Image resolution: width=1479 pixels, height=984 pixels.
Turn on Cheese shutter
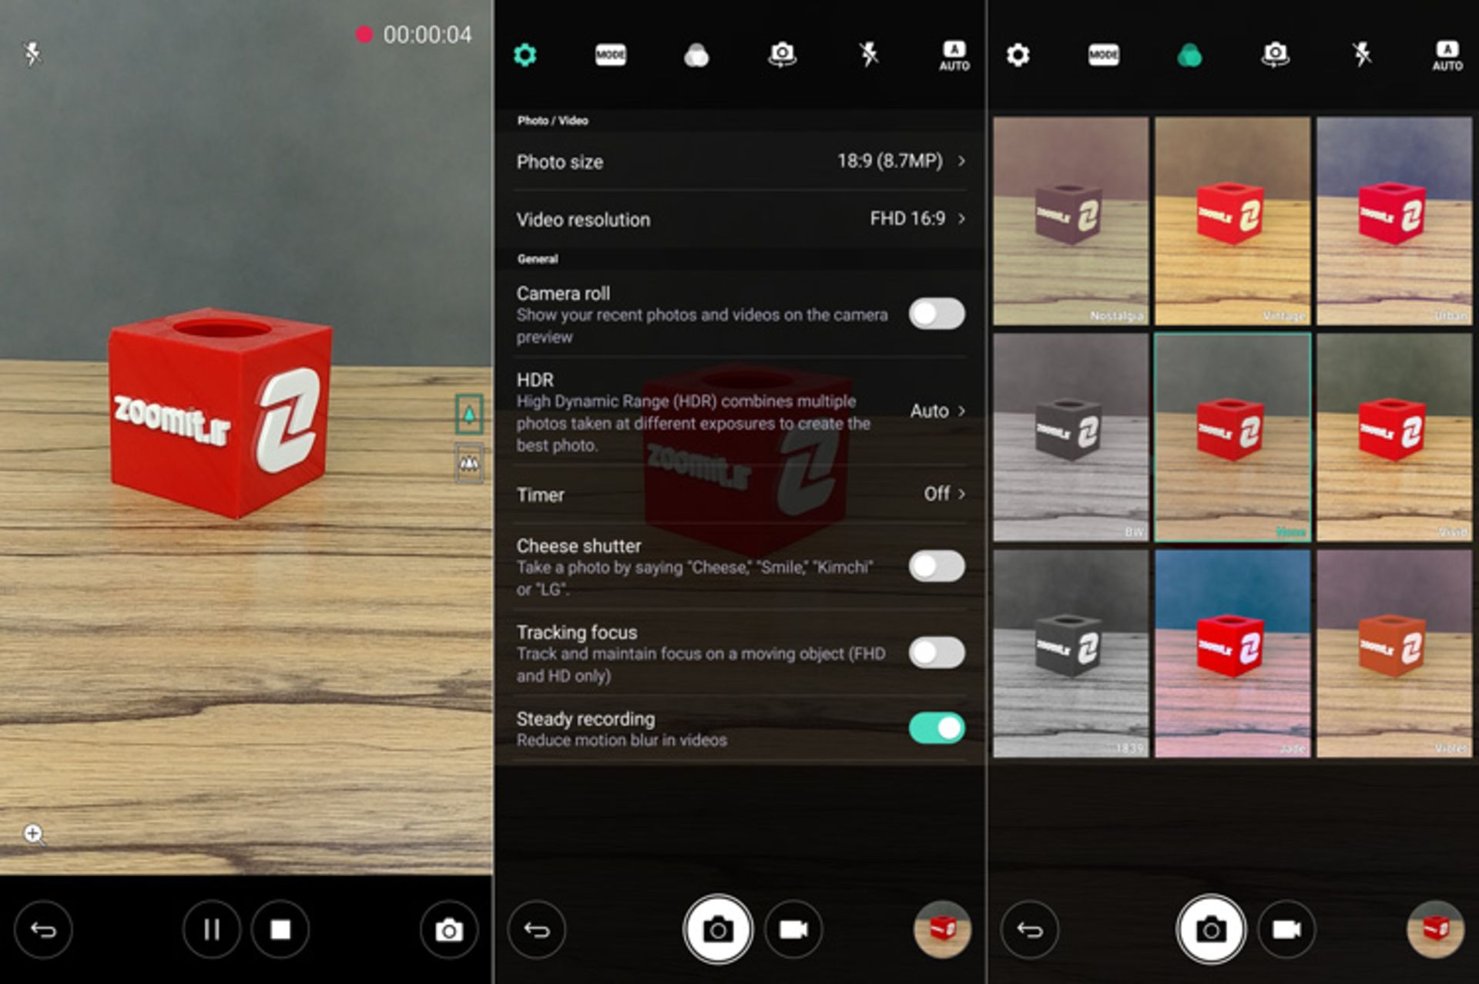[x=936, y=566]
